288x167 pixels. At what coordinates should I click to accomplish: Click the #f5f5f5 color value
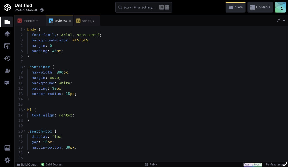point(80,40)
